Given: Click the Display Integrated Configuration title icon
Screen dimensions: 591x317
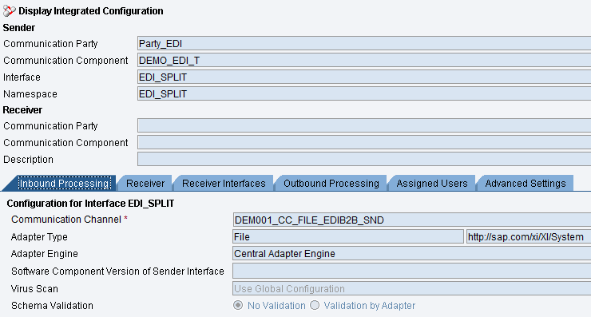Looking at the screenshot, I should click(x=9, y=11).
